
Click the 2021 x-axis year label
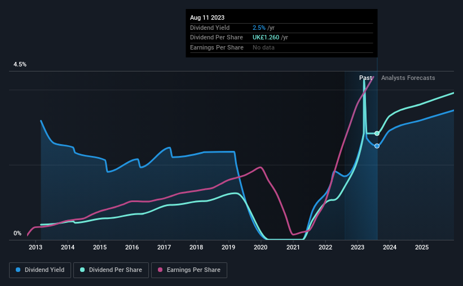[x=293, y=247]
